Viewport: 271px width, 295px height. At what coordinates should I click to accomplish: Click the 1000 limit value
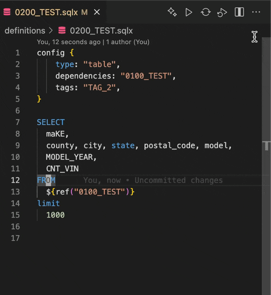click(55, 215)
